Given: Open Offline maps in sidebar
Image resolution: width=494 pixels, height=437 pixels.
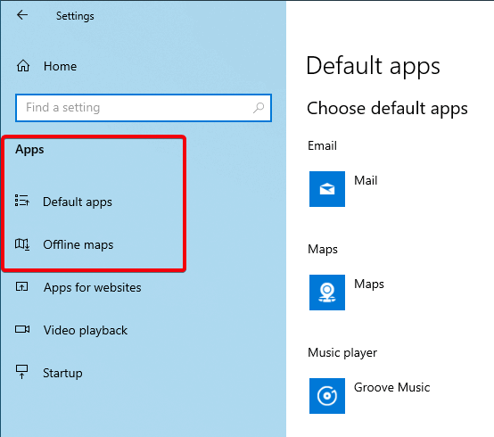Looking at the screenshot, I should [78, 244].
